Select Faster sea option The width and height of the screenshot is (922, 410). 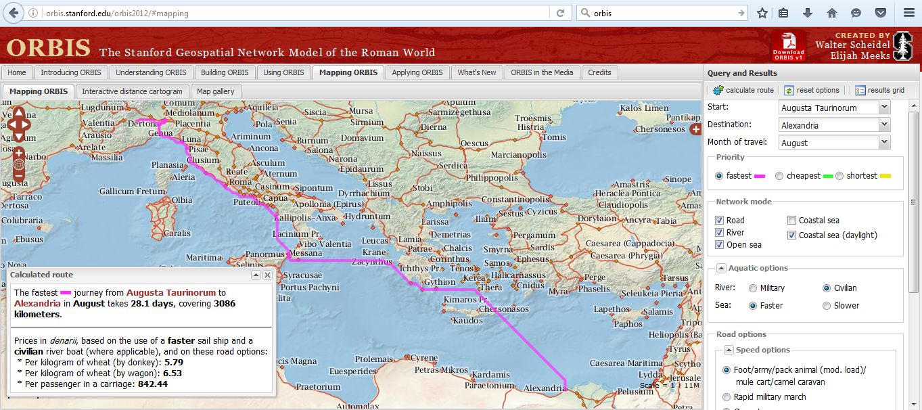[x=753, y=306]
